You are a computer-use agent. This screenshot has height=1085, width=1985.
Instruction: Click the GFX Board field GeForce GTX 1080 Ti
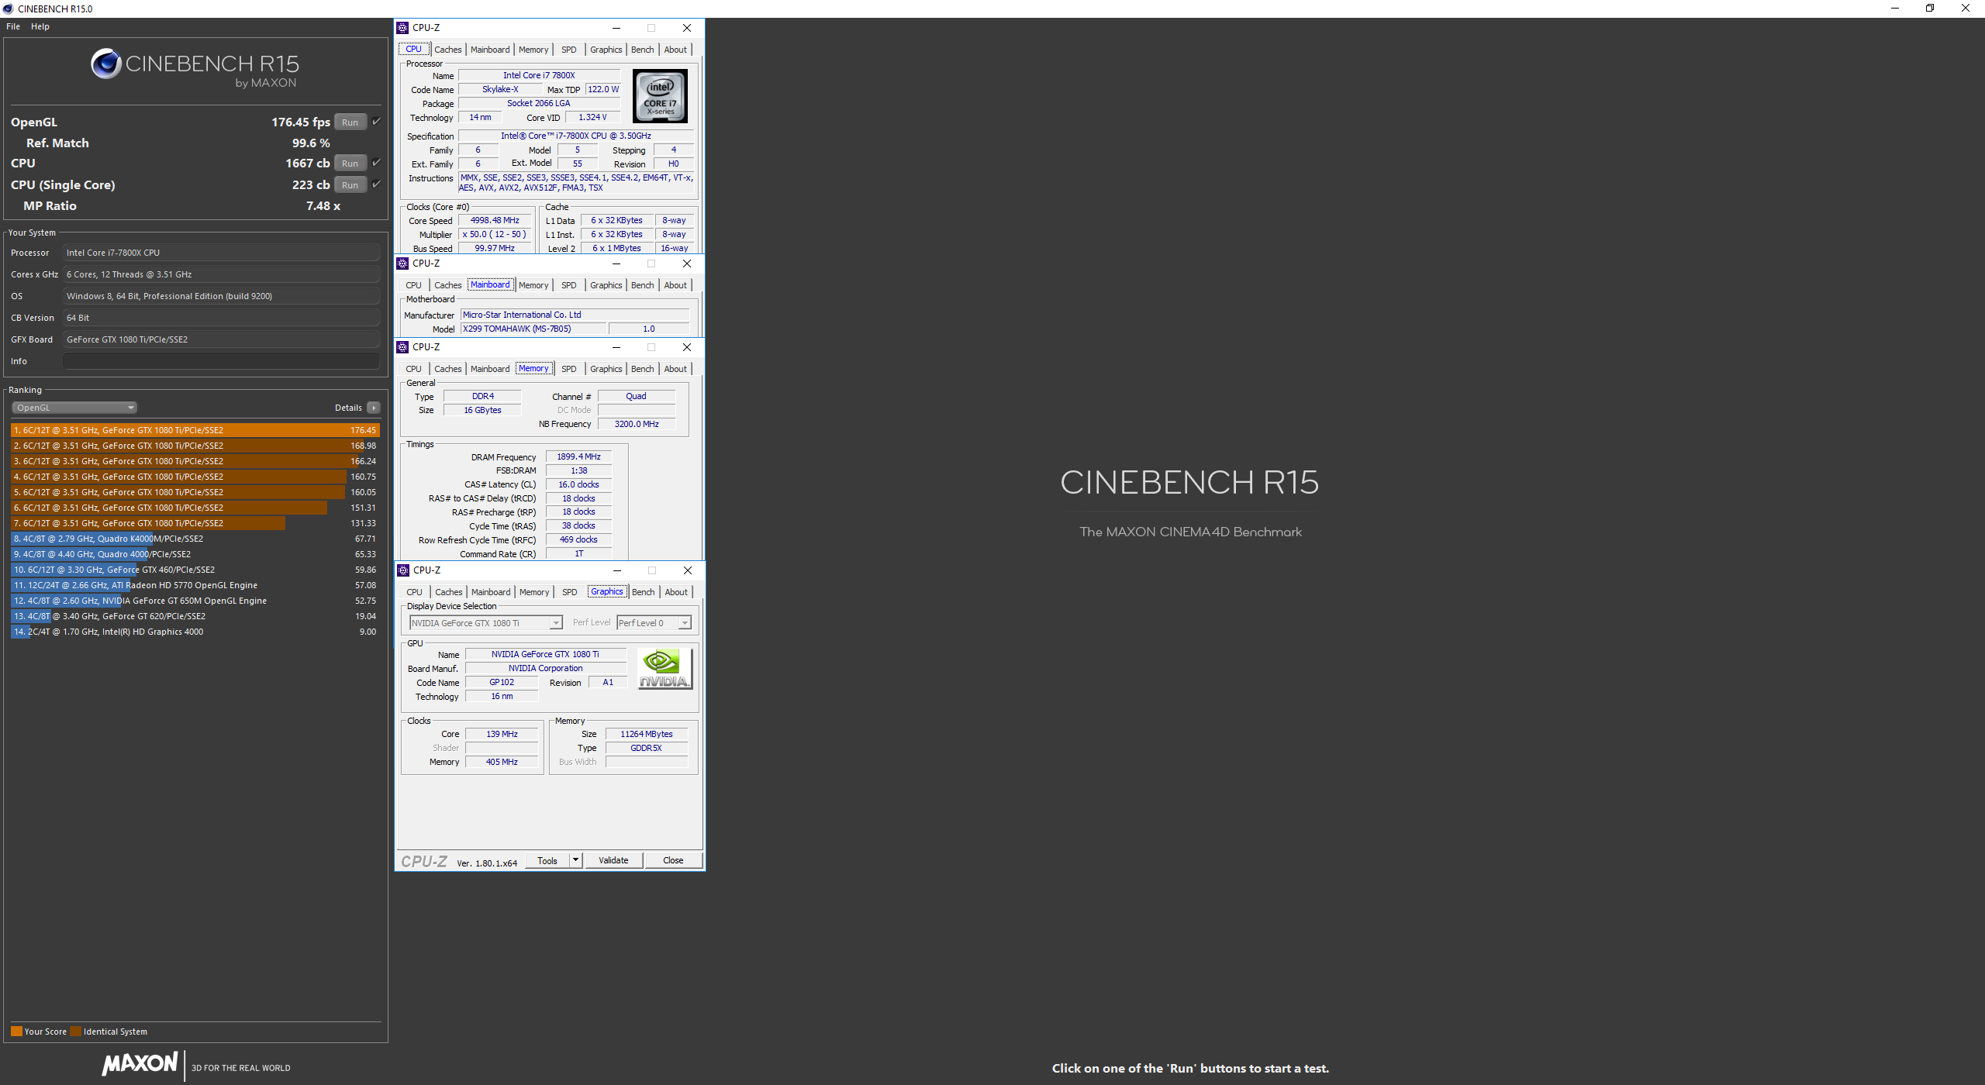(221, 339)
